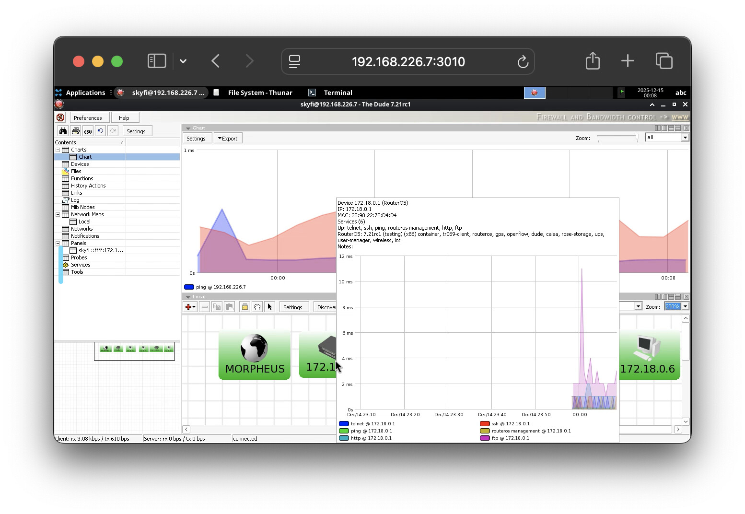Click the Local map Zoom 200% field
The width and height of the screenshot is (745, 514).
point(673,306)
